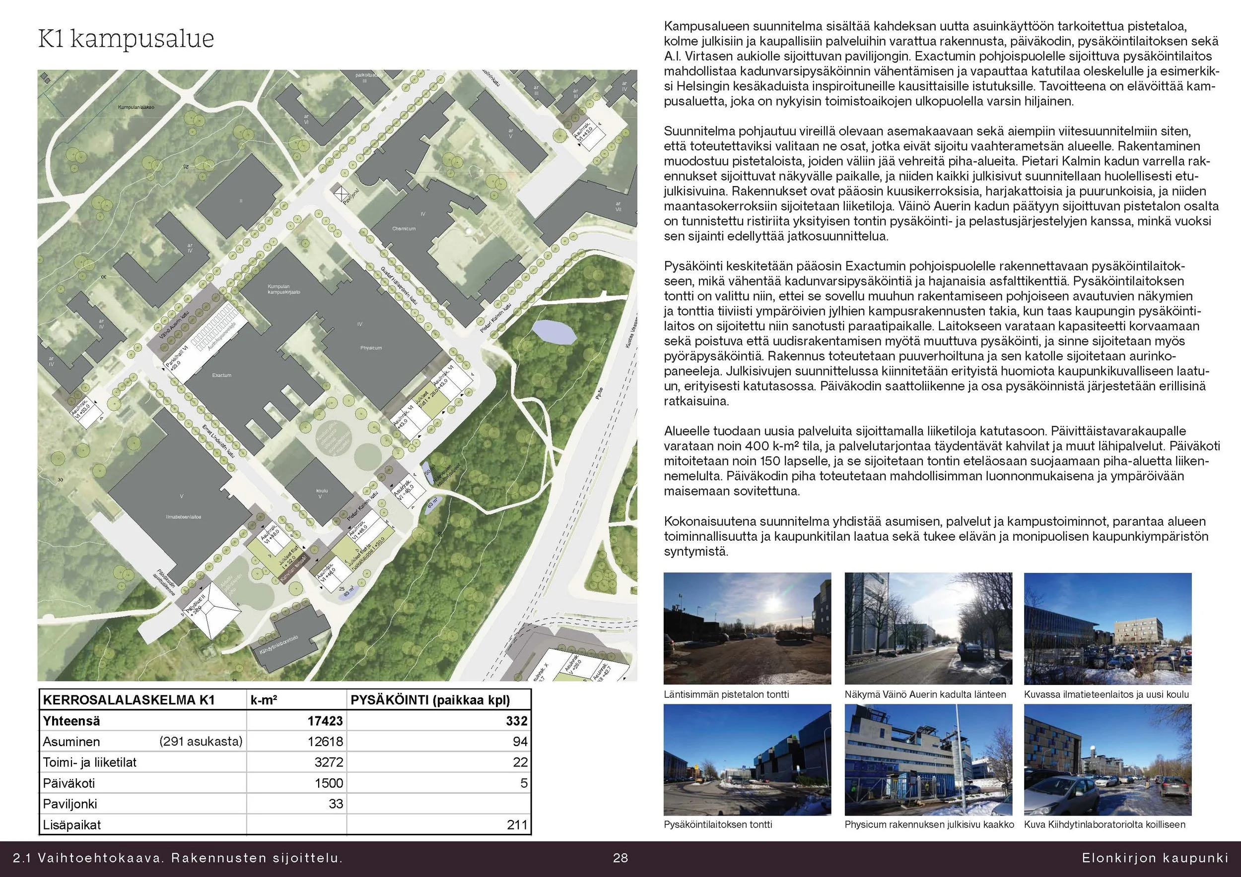The width and height of the screenshot is (1241, 877).
Task: Click the Paviljonki area value 33
Action: 336,804
